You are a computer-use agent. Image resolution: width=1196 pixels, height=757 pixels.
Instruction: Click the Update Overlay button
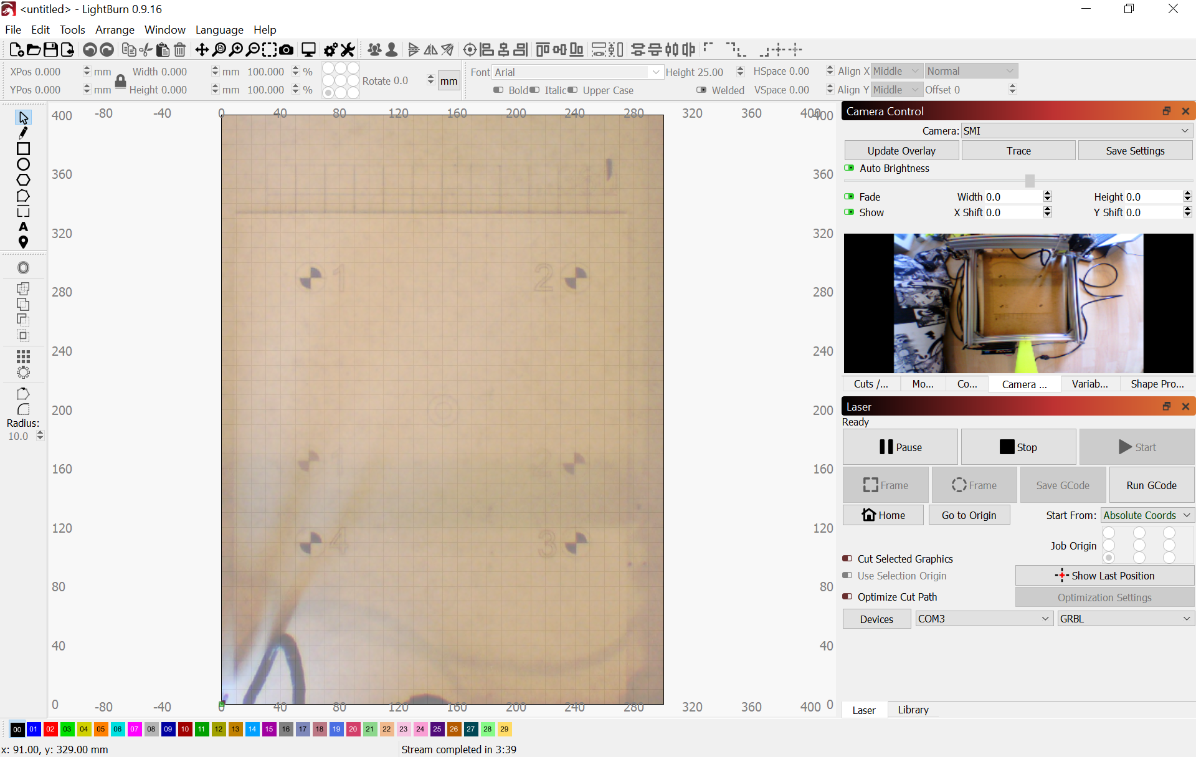point(901,150)
